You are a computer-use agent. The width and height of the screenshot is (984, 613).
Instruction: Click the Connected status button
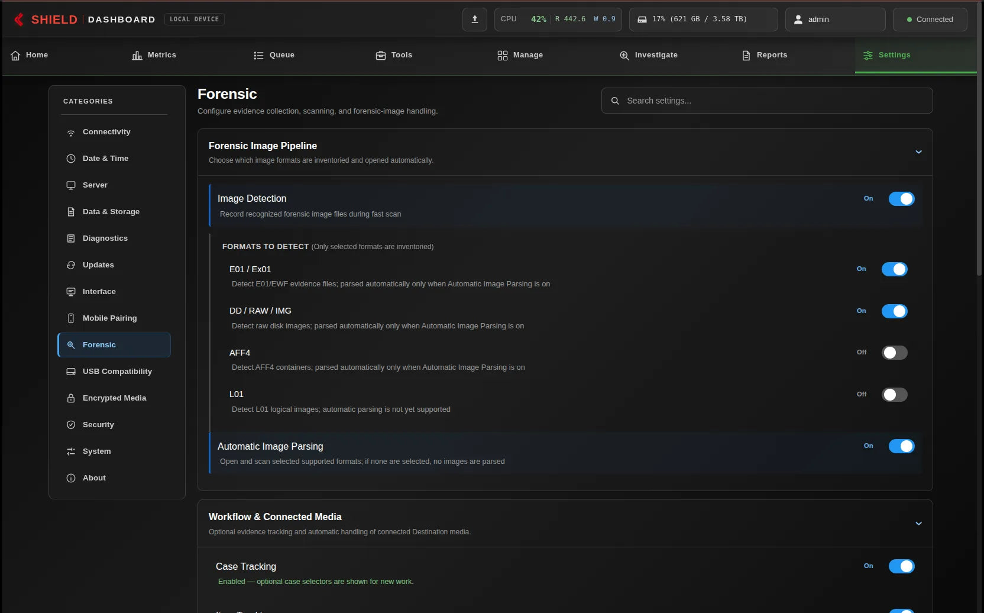click(x=930, y=20)
